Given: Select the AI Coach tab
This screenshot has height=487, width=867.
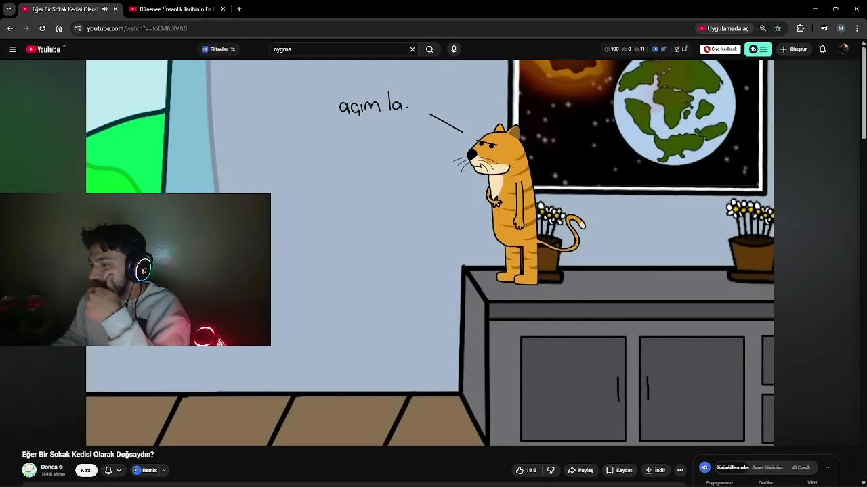Looking at the screenshot, I should point(801,467).
